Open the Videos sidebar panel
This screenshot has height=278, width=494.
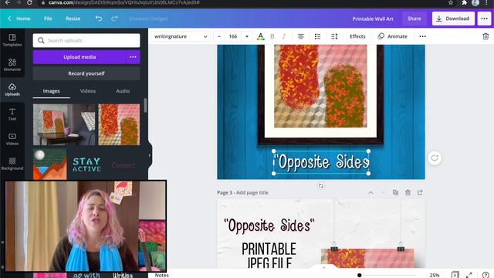[x=12, y=139]
